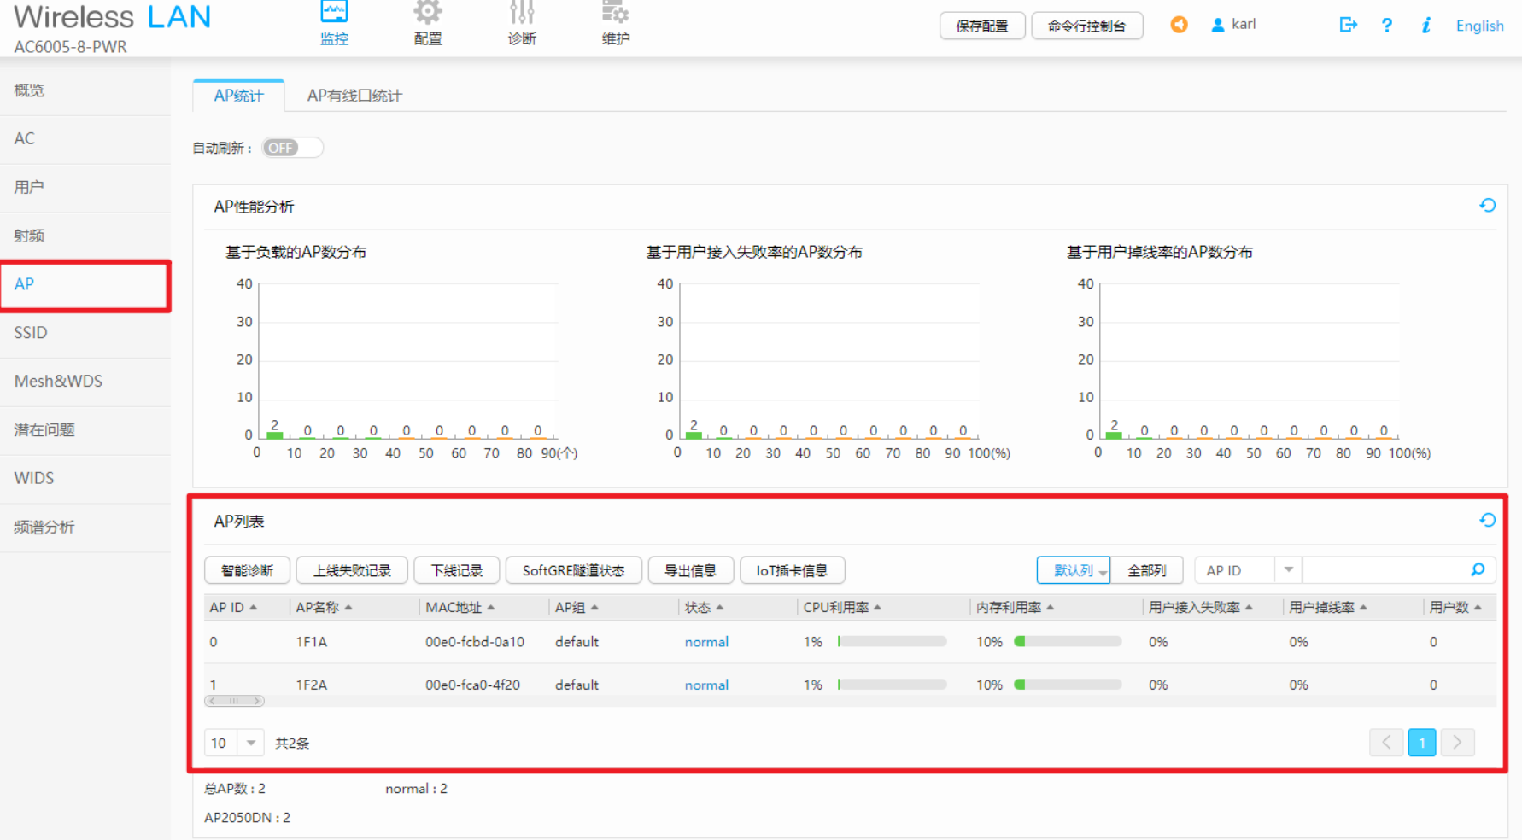
Task: Select AC in the sidebar
Action: (x=85, y=139)
